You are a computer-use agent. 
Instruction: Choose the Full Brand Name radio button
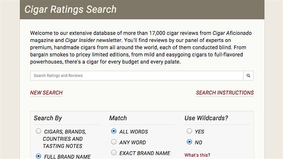pos(38,156)
